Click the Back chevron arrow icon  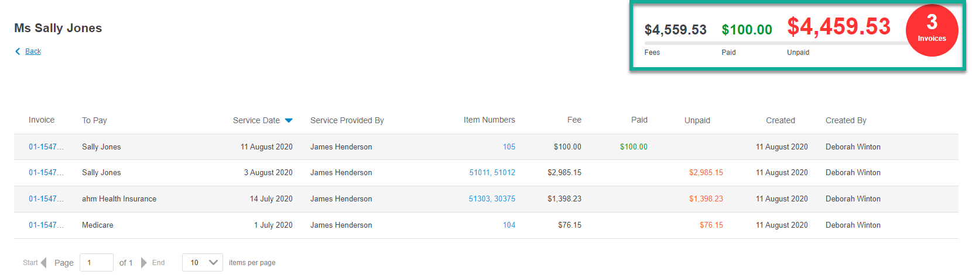(x=18, y=51)
